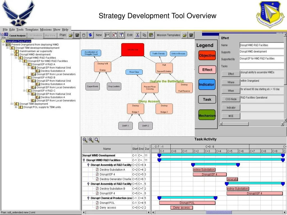The image size is (287, 215).
Task: Open the Help menu
Action: (x=65, y=29)
